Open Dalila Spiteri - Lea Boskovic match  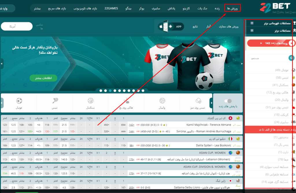pos(214,145)
